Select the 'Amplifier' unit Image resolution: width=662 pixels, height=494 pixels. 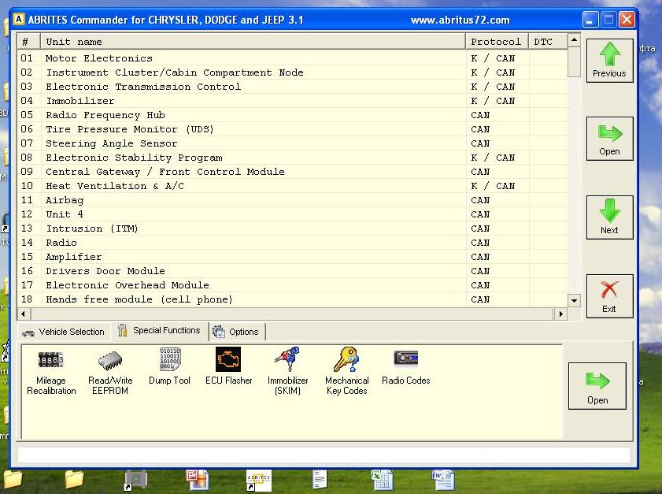73,257
